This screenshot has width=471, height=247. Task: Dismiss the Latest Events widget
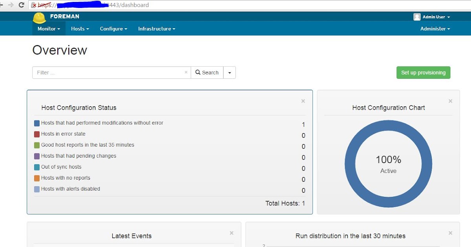(232, 232)
